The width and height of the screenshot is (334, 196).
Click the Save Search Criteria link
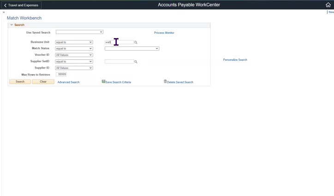pyautogui.click(x=118, y=82)
